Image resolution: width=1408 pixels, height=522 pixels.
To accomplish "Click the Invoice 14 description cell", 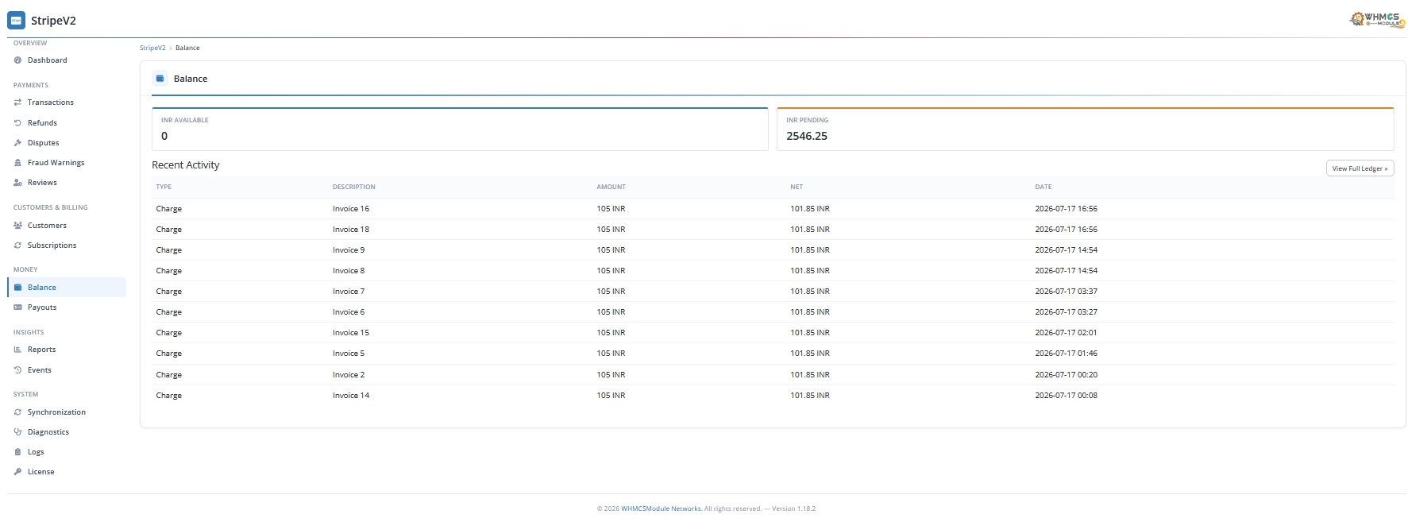I will tap(351, 396).
